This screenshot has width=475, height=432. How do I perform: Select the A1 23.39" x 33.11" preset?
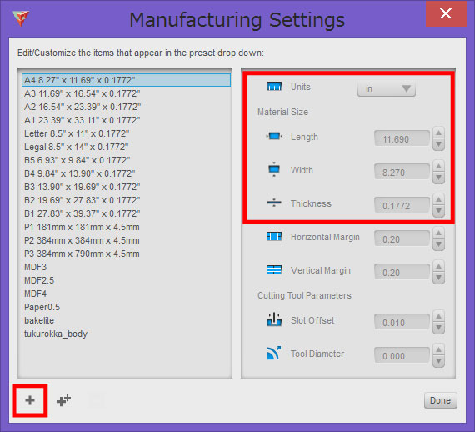point(126,120)
